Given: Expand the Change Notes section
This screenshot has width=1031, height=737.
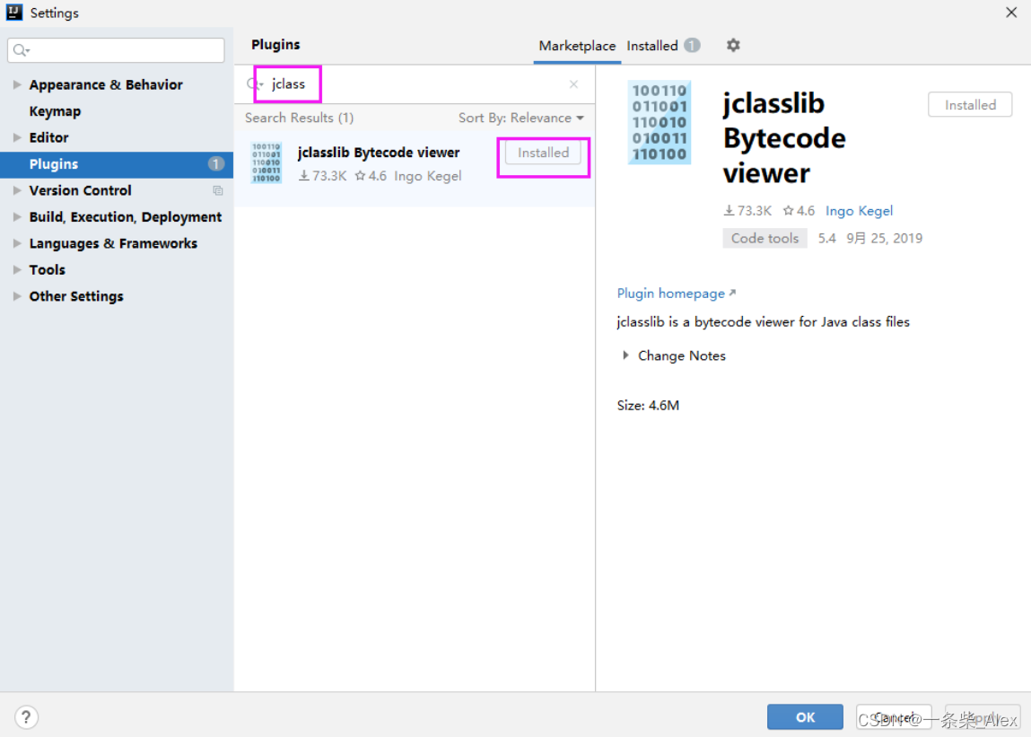Looking at the screenshot, I should point(625,355).
